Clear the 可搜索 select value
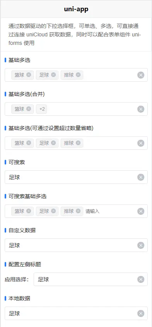Viewport: 152px width, 327px height. [141, 177]
